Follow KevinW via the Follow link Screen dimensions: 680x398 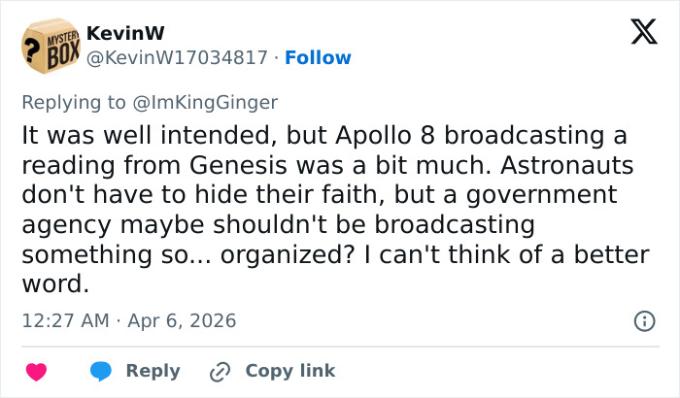click(x=319, y=57)
